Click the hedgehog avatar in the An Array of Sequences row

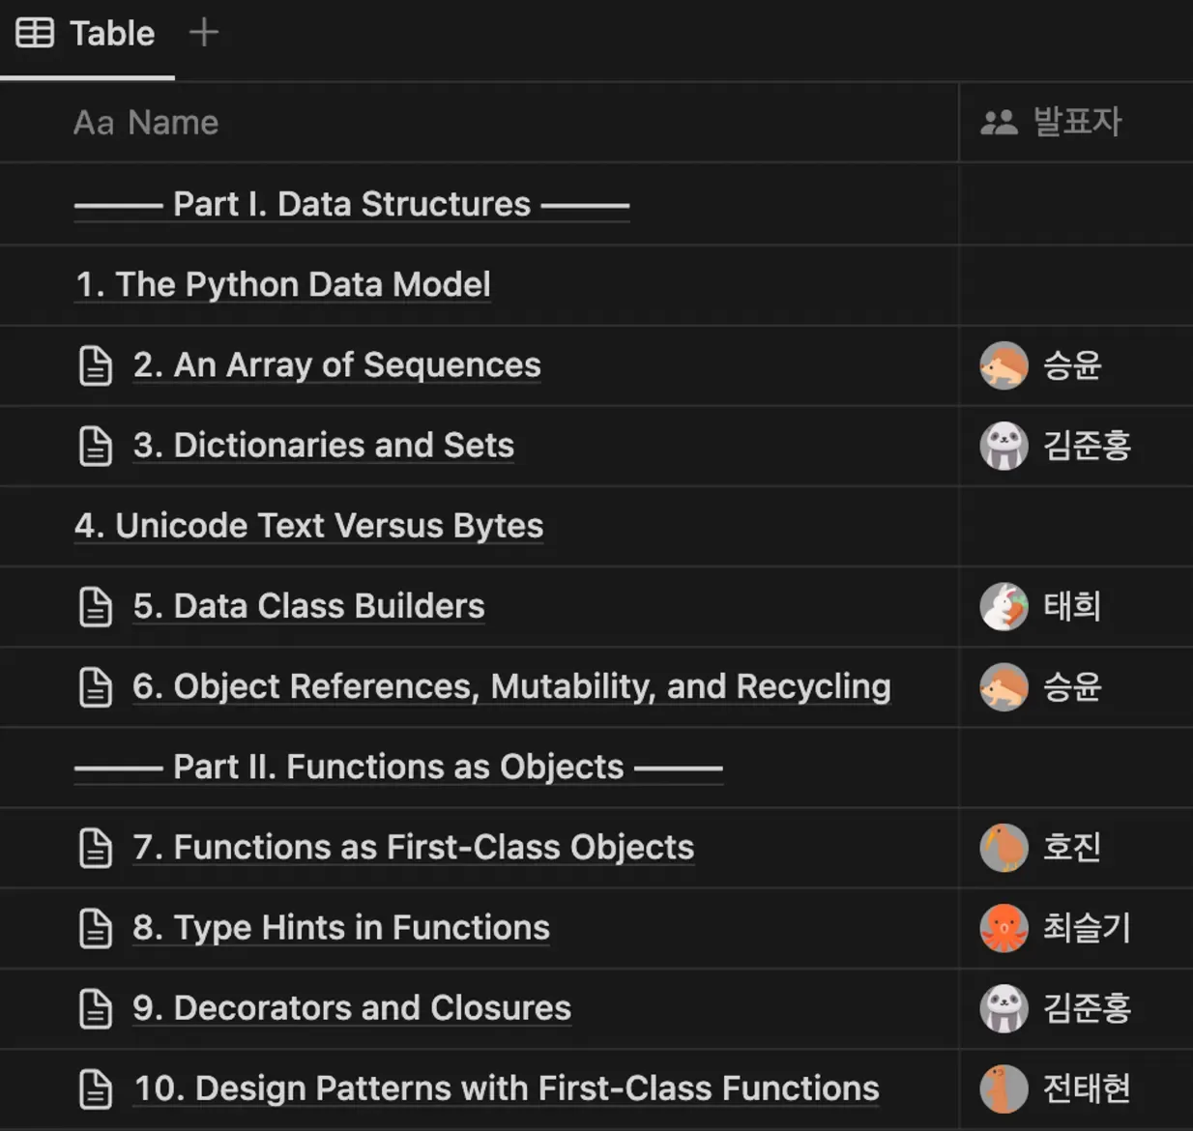1004,365
